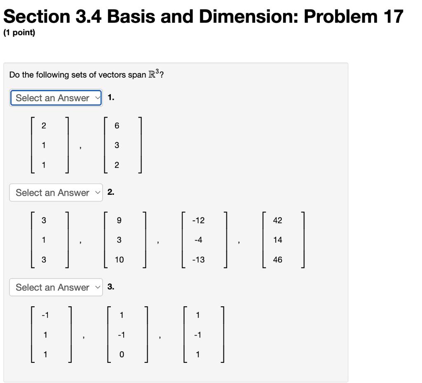Click the vector entry 42 in question 2

pyautogui.click(x=277, y=220)
